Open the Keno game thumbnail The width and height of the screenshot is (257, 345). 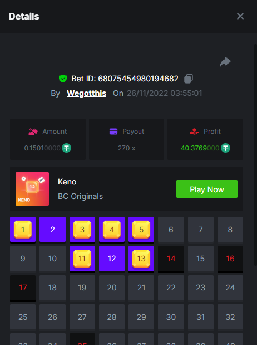coord(32,189)
